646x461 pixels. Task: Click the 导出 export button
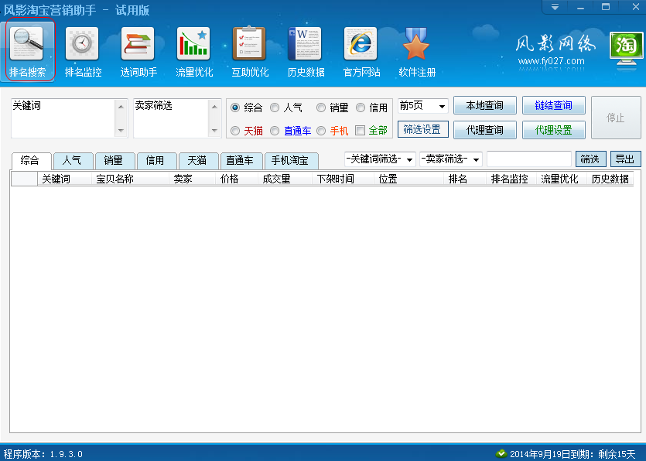click(x=625, y=159)
